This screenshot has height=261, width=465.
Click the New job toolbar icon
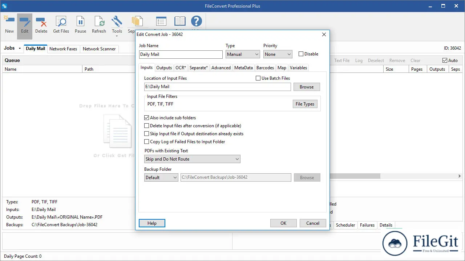[x=9, y=21]
